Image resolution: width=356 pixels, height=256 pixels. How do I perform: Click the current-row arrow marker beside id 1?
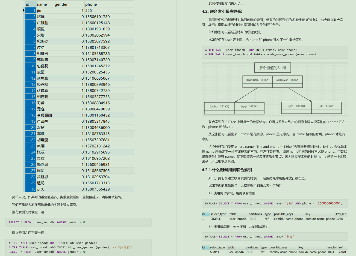coord(24,10)
